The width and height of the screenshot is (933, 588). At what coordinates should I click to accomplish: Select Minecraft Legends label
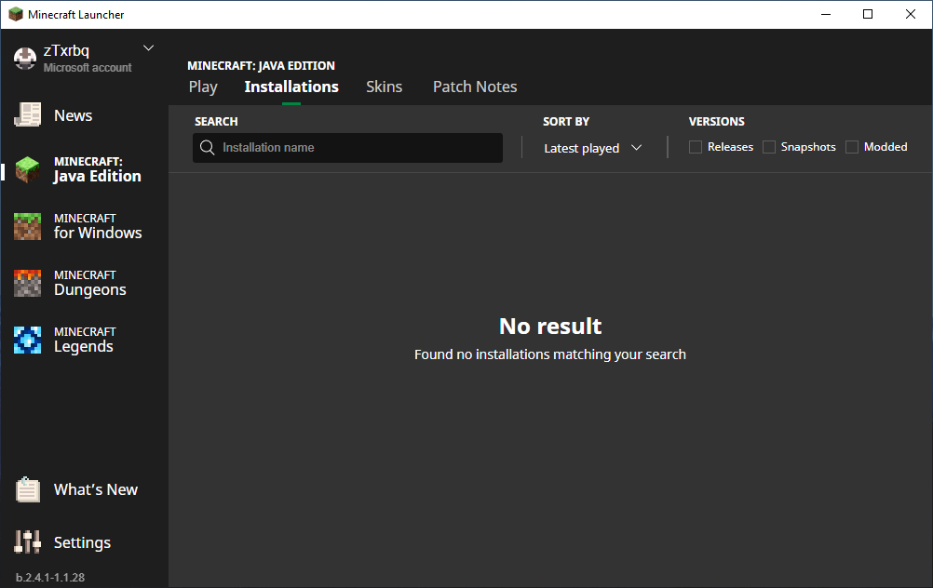pos(85,341)
